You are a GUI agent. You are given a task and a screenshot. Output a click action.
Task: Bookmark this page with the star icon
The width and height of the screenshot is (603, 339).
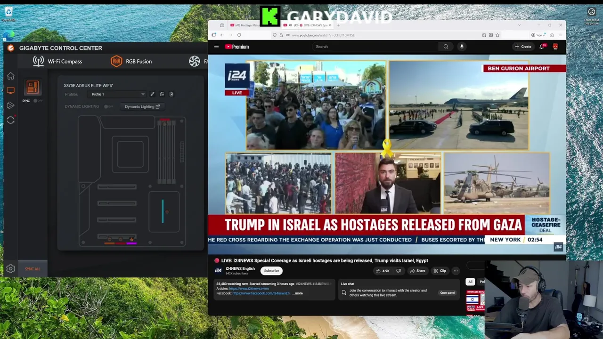497,35
